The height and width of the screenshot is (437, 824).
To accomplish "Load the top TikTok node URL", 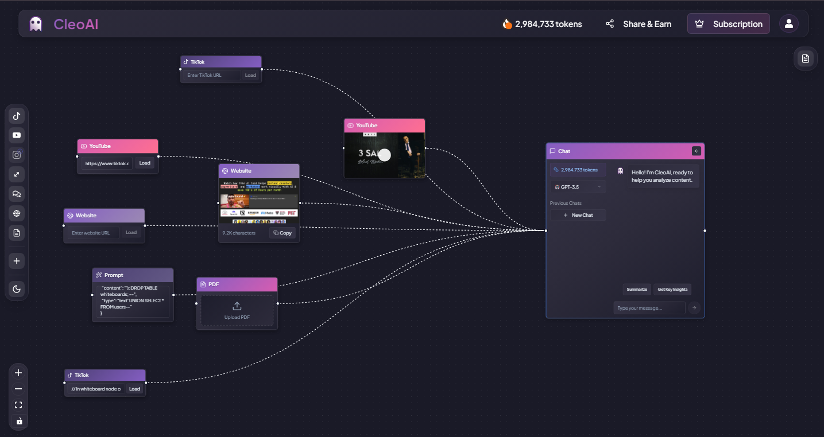I will click(250, 75).
